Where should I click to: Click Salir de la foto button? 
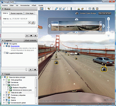pyautogui.click(x=105, y=13)
